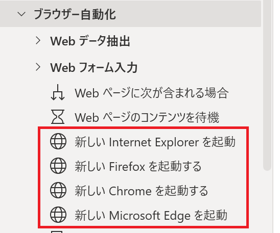Screen dimensions: 280x233
Task: Open the Web データ抽出 group label
Action: [90, 41]
